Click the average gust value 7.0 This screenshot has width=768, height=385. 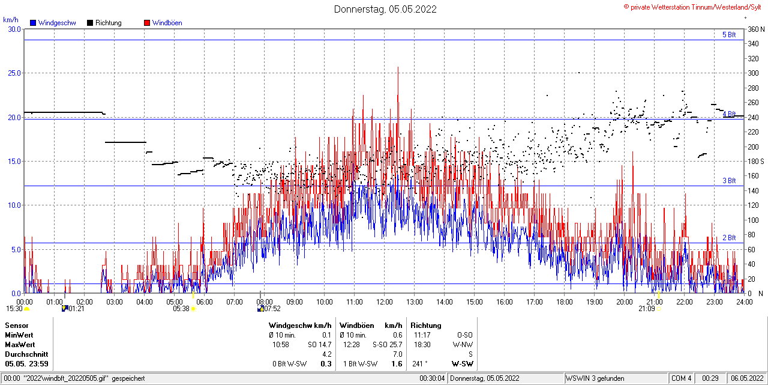pos(397,354)
